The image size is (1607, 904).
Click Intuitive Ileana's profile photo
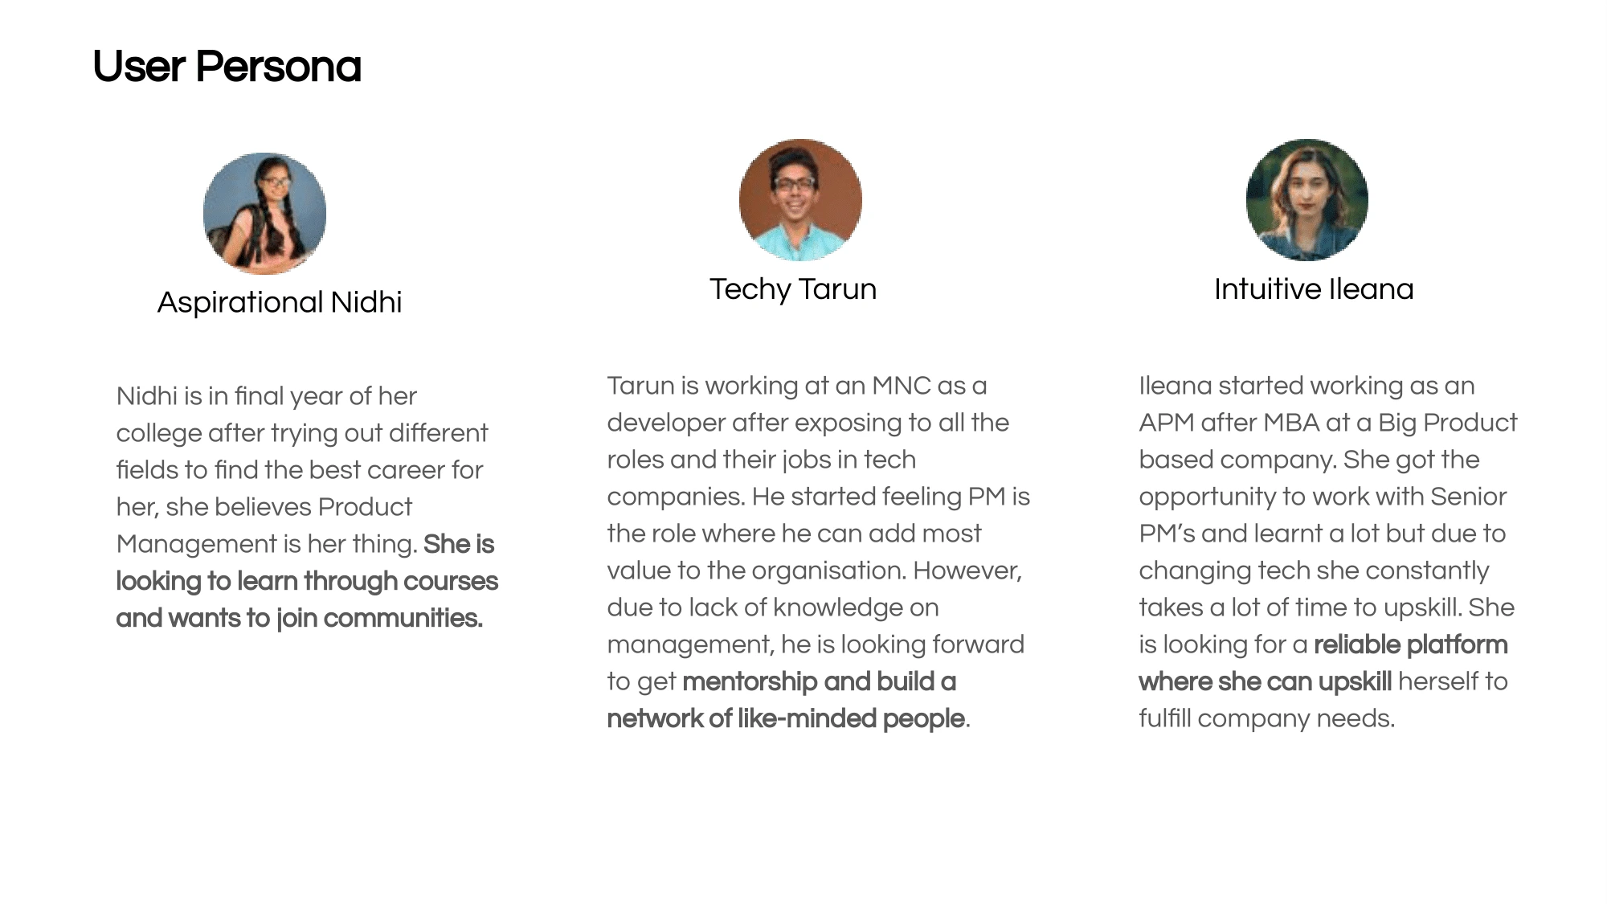click(1307, 200)
